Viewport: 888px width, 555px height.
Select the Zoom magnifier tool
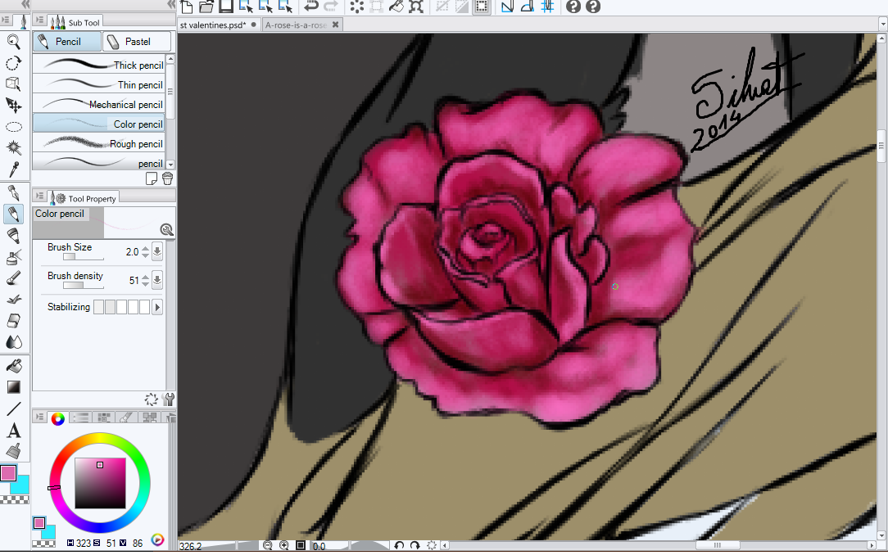coord(14,42)
